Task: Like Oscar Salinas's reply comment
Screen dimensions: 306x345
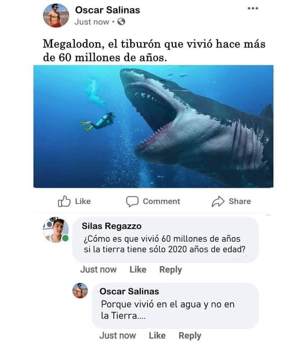Action: coord(157,336)
